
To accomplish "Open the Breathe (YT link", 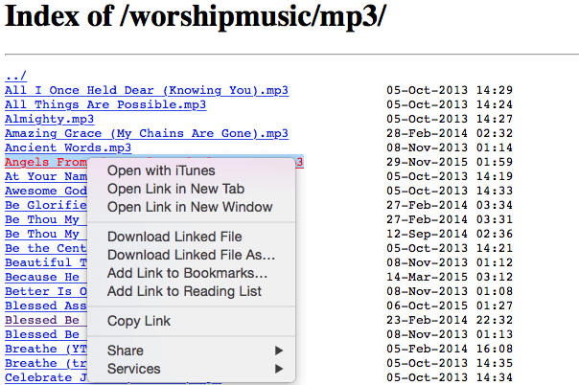I will tap(46, 350).
